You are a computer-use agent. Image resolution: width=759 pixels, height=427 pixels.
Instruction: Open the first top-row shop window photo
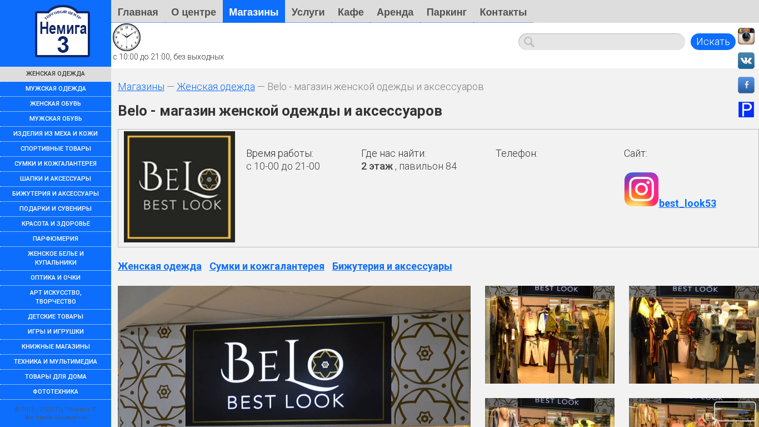pos(550,335)
